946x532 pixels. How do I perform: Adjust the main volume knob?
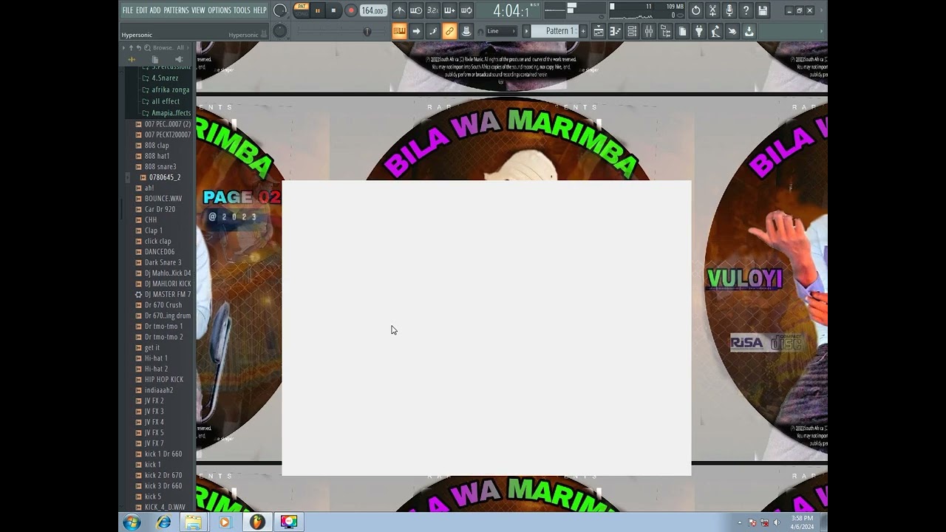pos(280,10)
